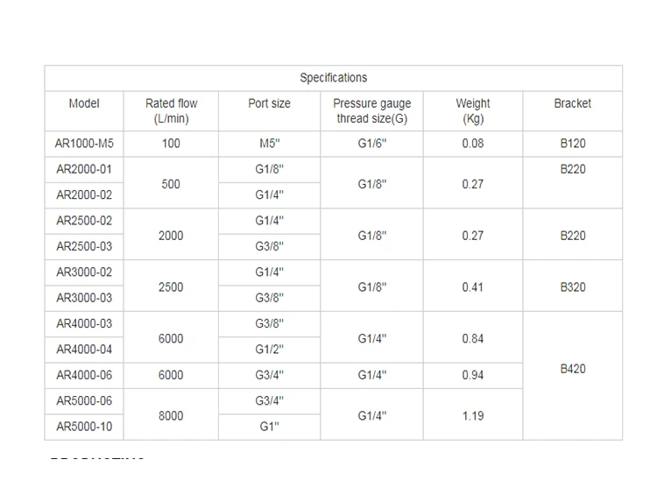Click the AR5000-10 model cell

tap(84, 427)
